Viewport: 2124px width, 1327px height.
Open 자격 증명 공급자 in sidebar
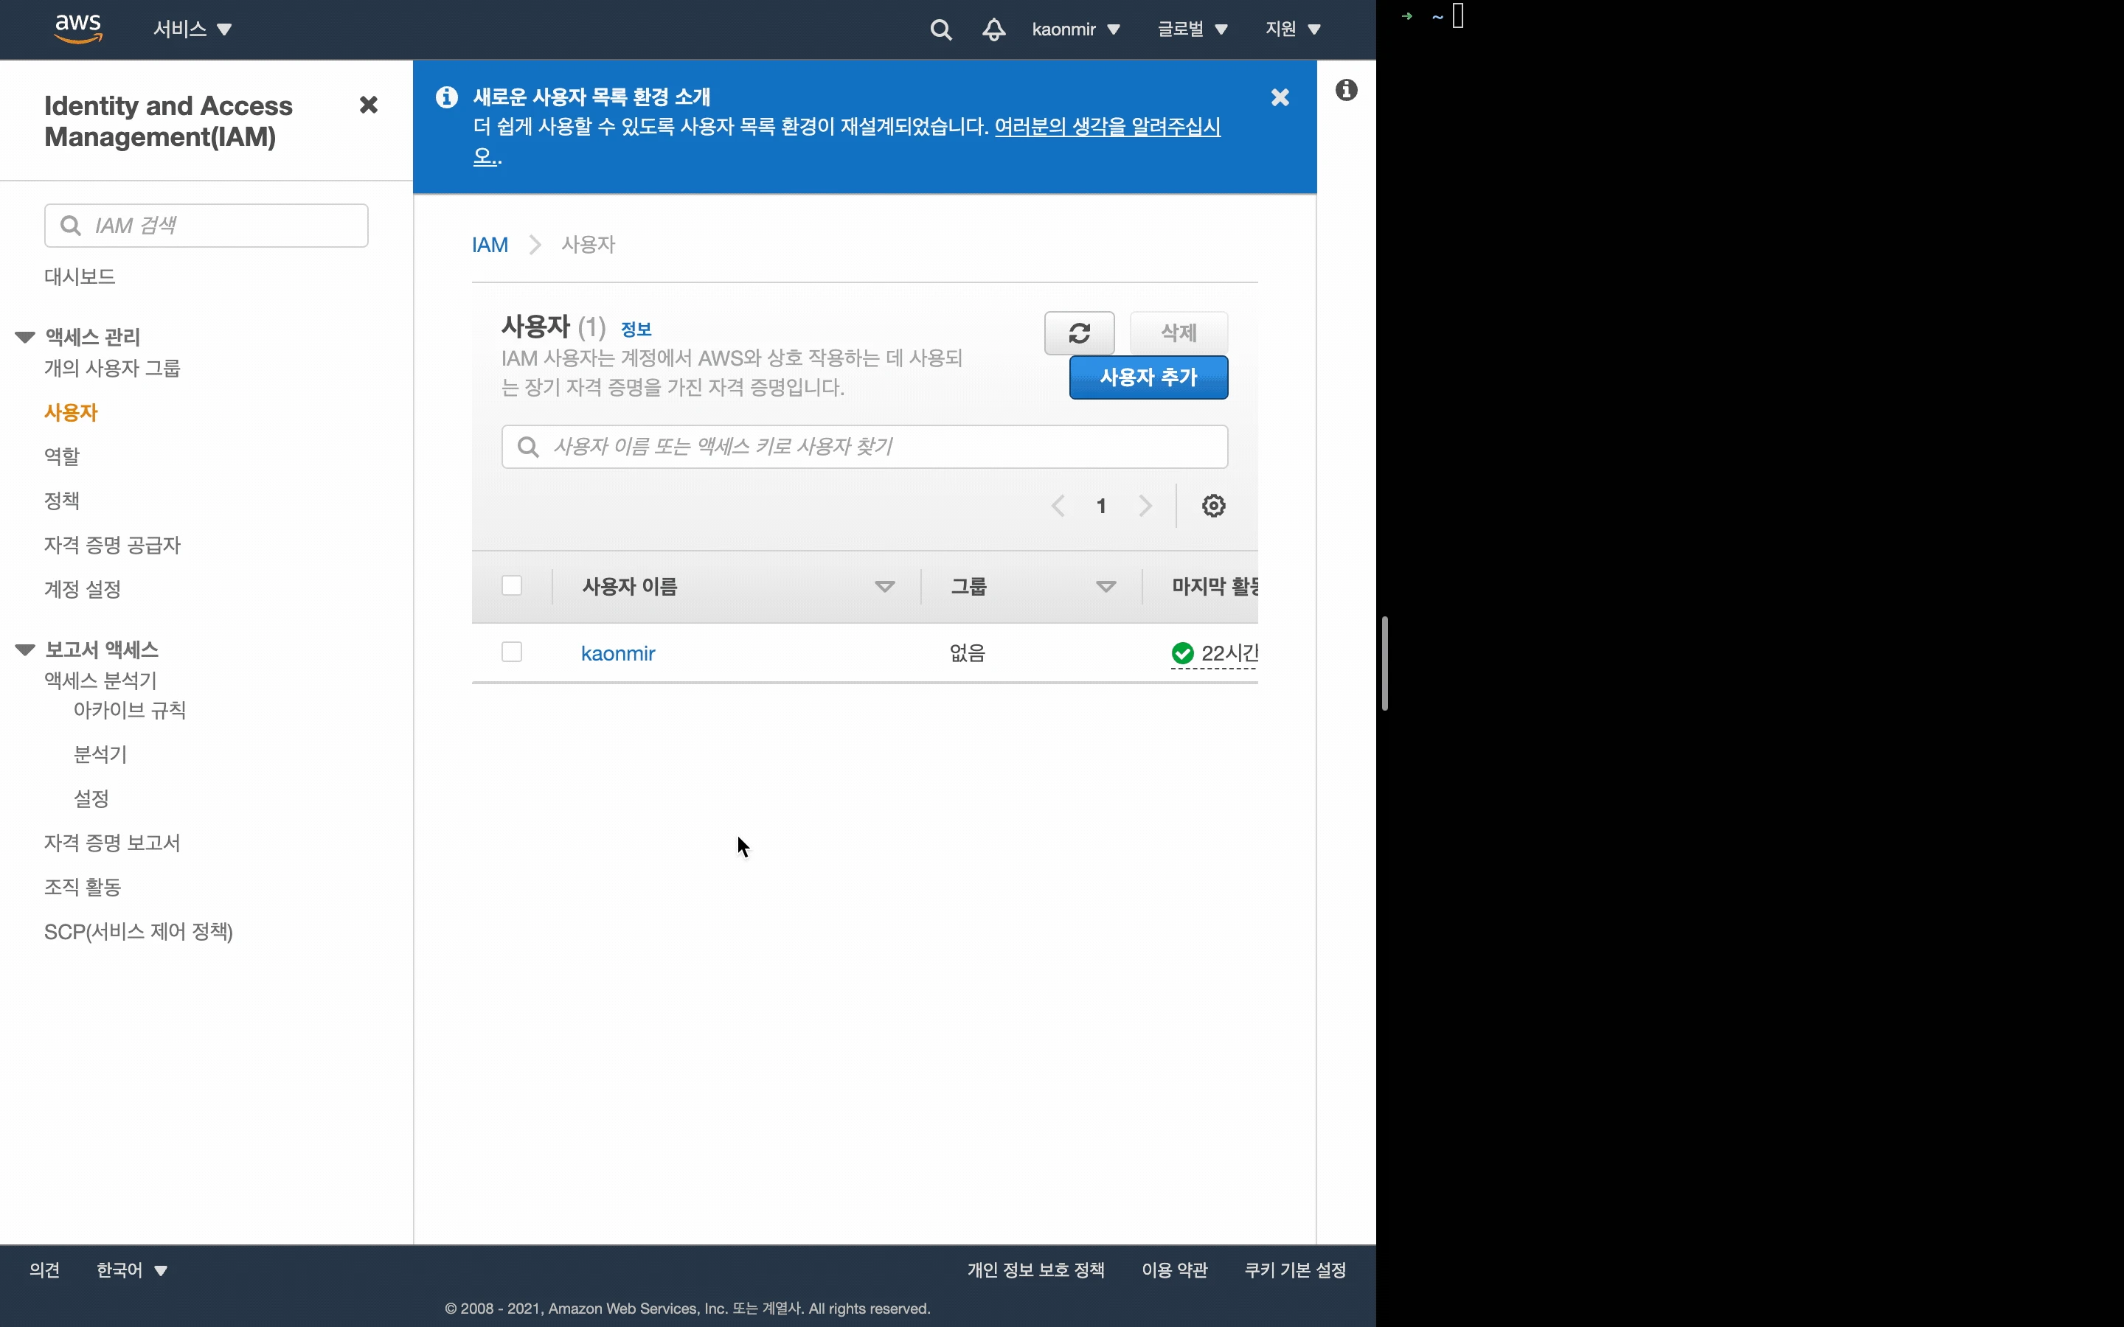click(112, 545)
